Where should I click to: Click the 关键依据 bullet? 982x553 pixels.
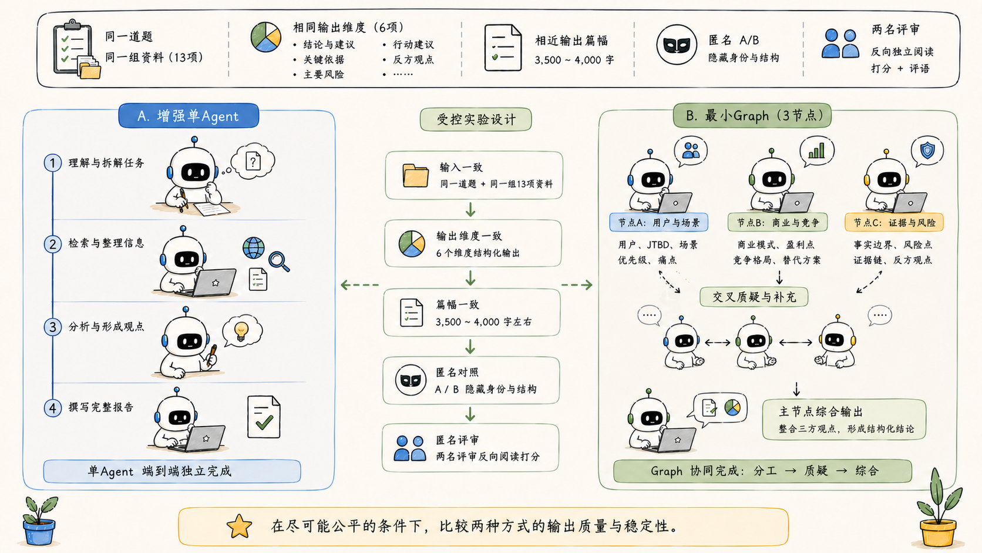coord(324,59)
